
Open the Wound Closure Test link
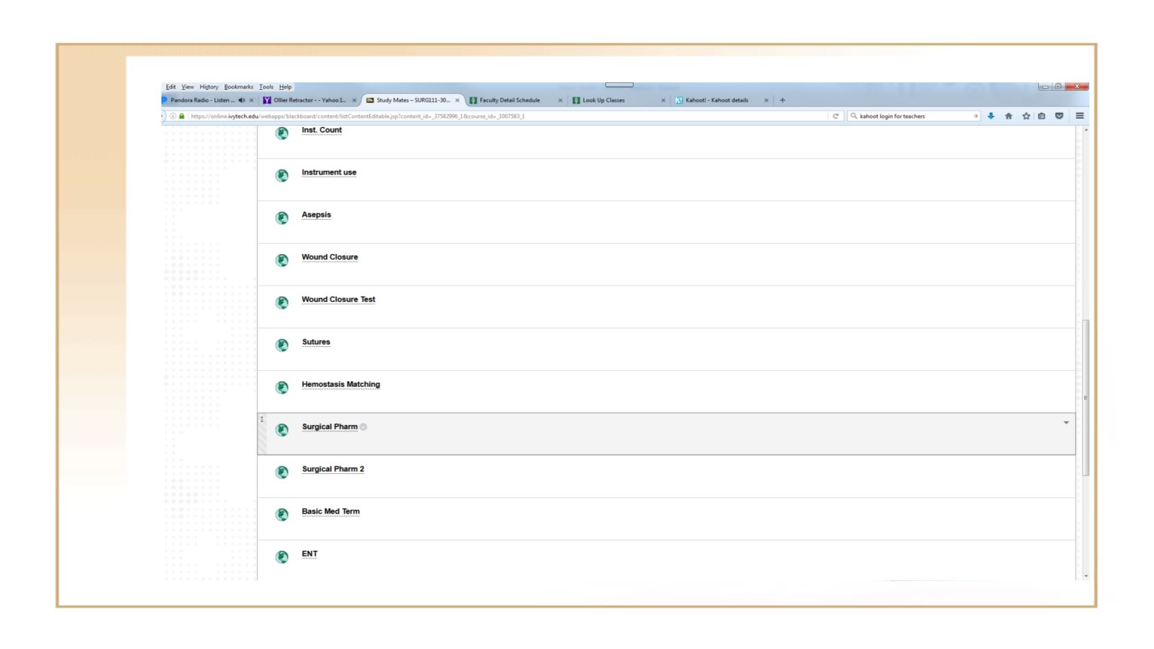pos(338,299)
